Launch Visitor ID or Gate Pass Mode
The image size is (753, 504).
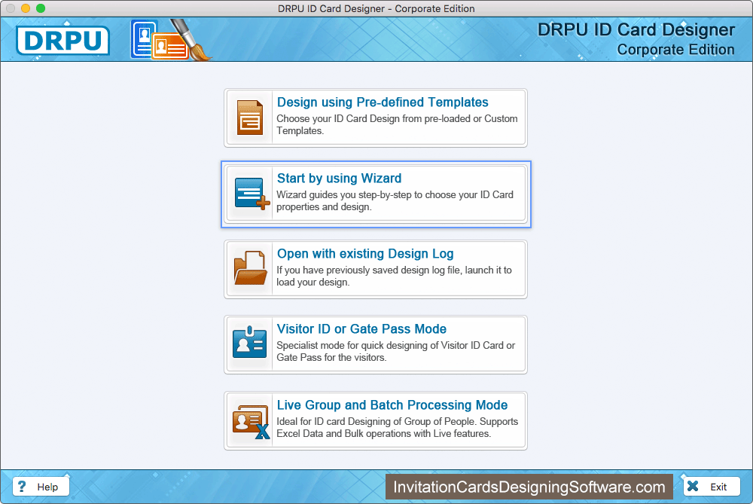pyautogui.click(x=376, y=344)
